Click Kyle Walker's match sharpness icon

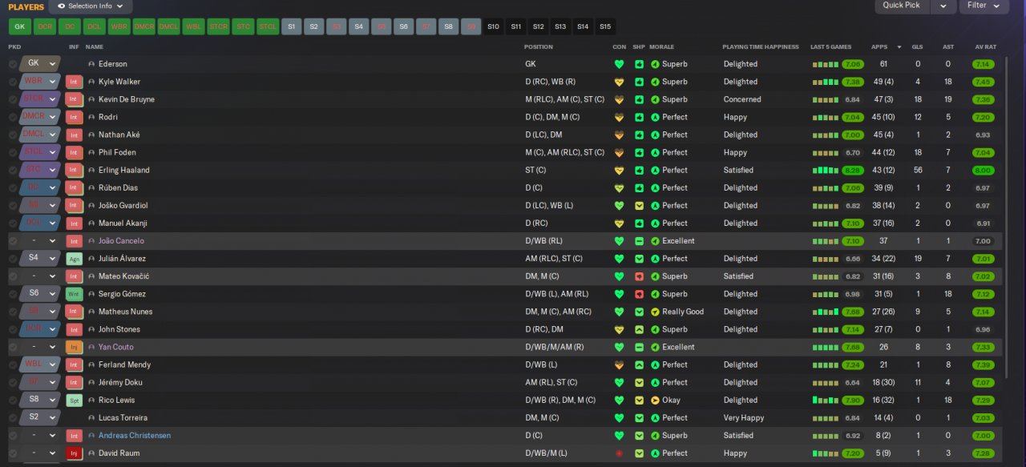click(639, 82)
